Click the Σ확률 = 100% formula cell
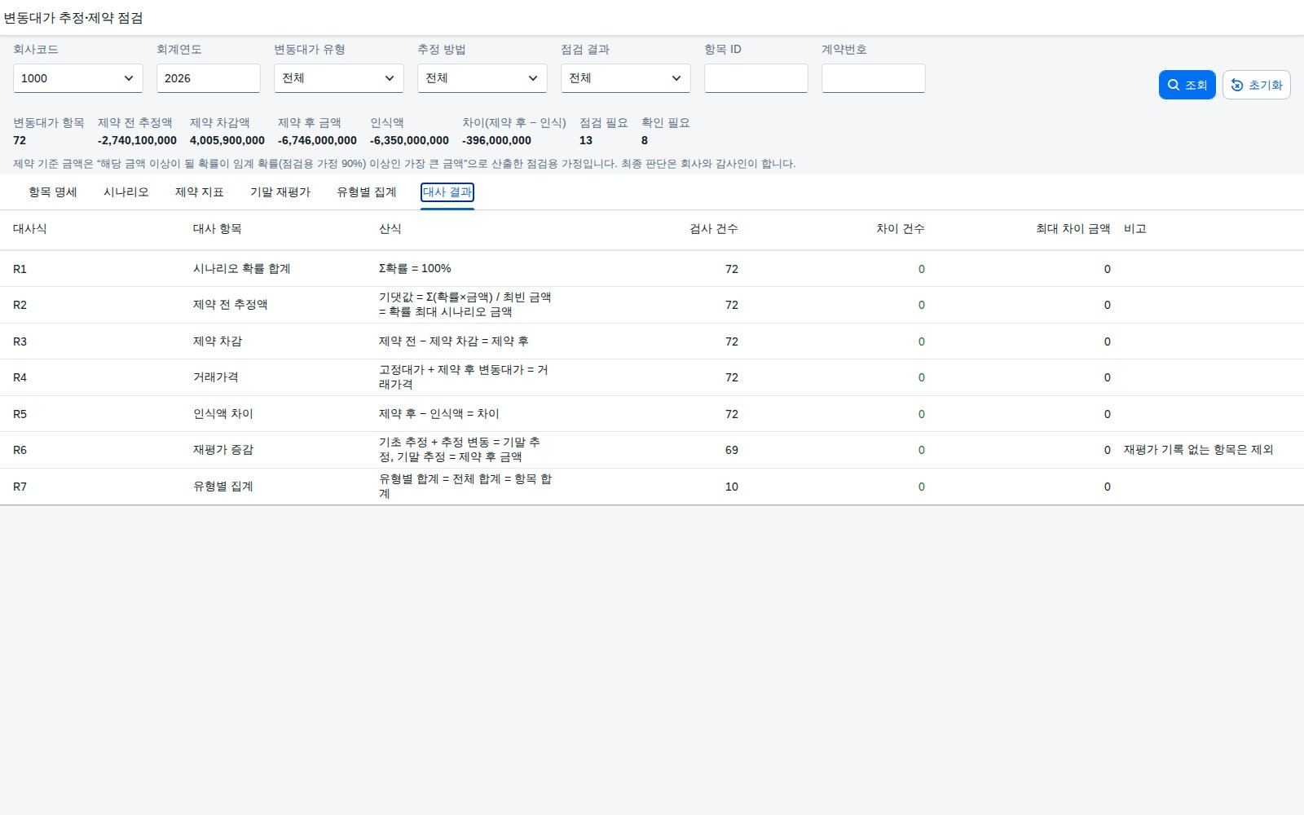This screenshot has width=1304, height=815. [x=415, y=268]
